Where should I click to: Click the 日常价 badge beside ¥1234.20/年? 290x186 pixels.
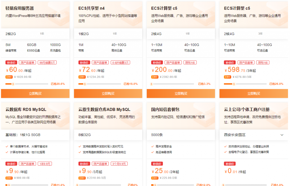82,77
